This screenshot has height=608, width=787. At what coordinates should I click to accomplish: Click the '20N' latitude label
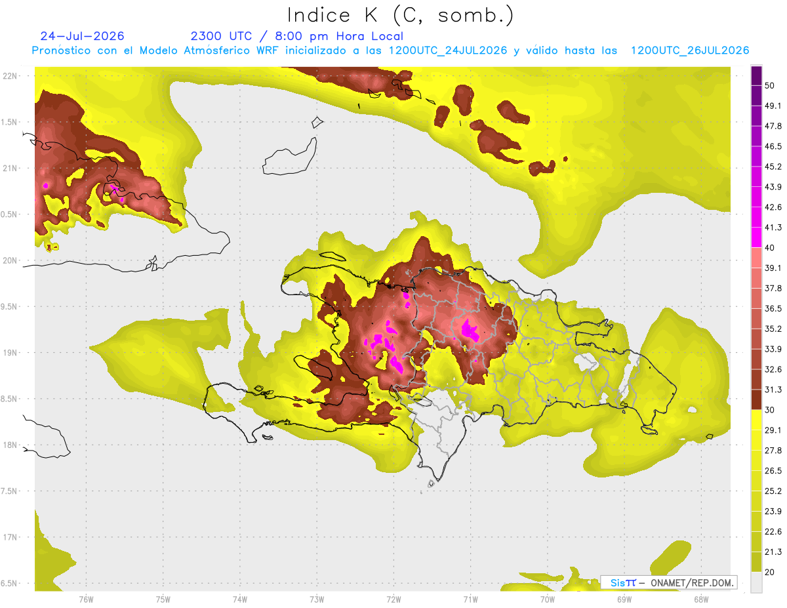9,260
